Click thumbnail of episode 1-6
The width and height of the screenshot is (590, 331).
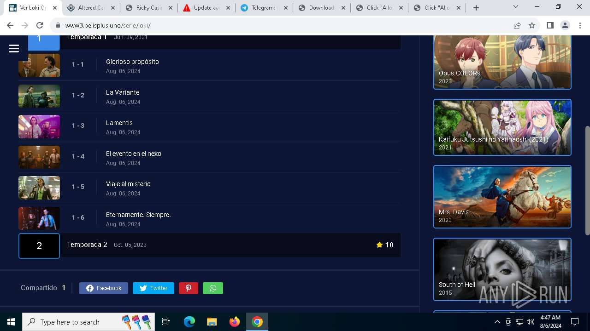click(x=39, y=218)
